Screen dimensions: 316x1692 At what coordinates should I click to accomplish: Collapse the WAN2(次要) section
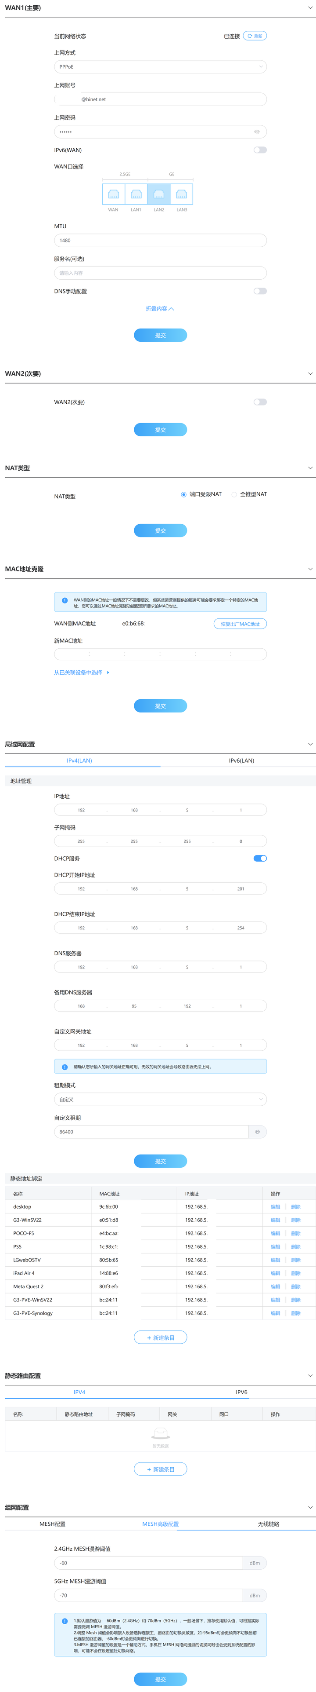[x=310, y=374]
